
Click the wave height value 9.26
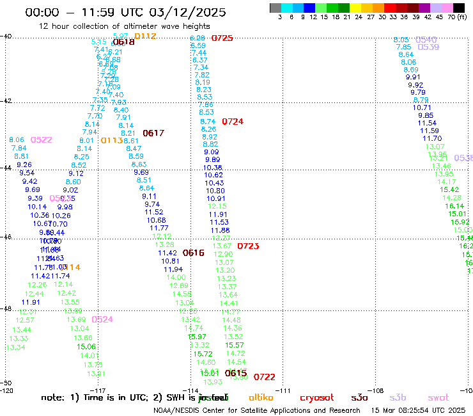[x=24, y=164]
